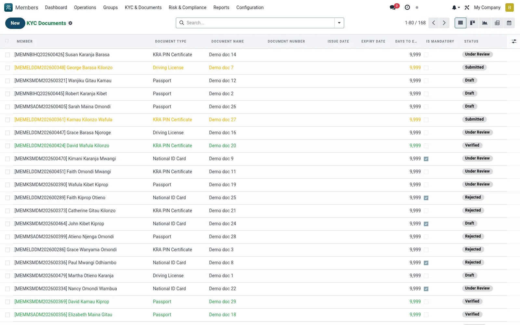Click the New button
The height and width of the screenshot is (325, 520).
point(15,23)
